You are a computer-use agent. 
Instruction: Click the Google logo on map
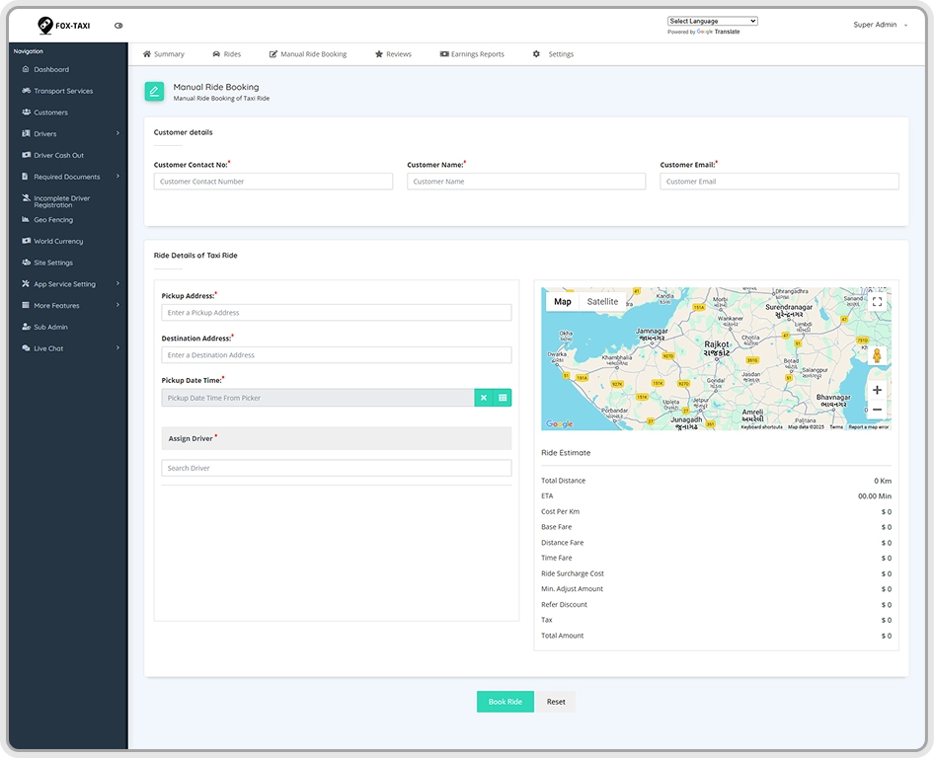tap(560, 424)
